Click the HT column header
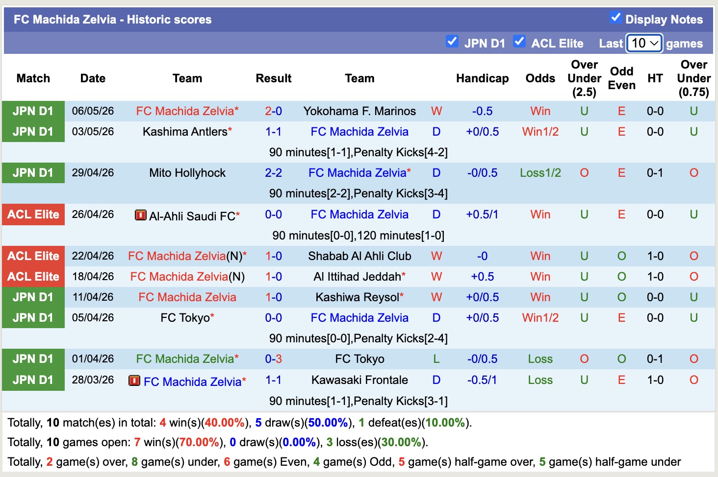 [x=655, y=78]
